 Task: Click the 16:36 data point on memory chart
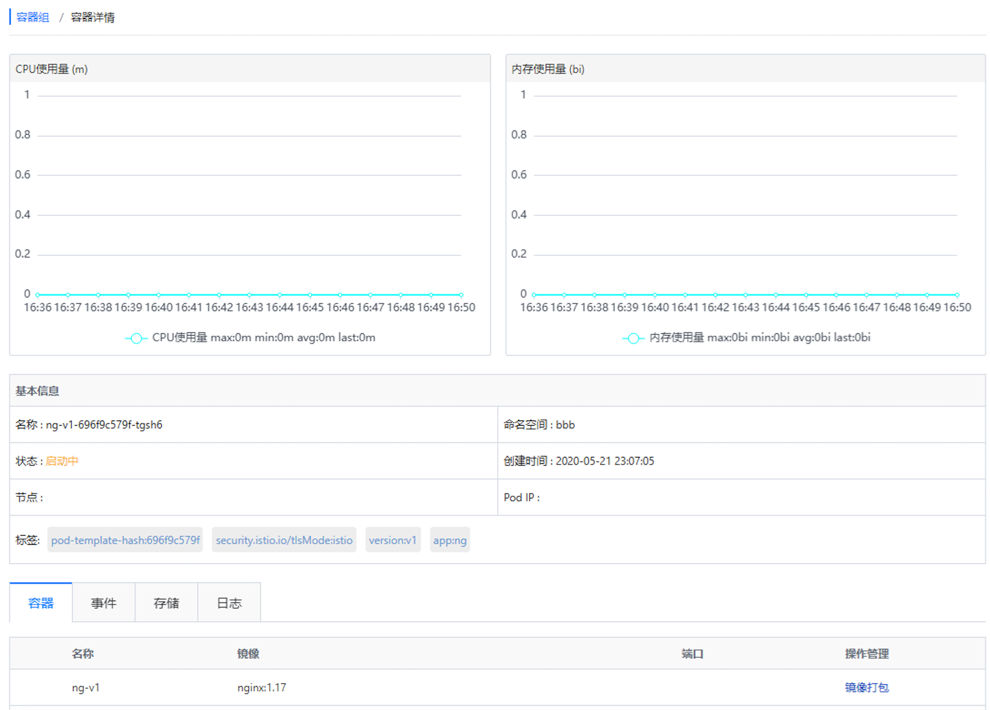click(534, 295)
